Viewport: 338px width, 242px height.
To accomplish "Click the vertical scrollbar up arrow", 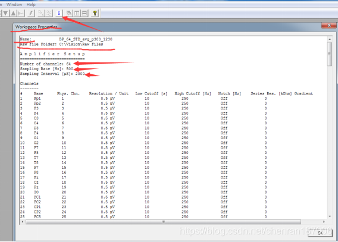I will (330, 39).
